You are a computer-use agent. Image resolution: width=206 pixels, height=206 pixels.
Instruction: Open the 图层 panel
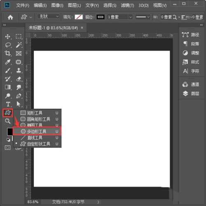coord(191,94)
